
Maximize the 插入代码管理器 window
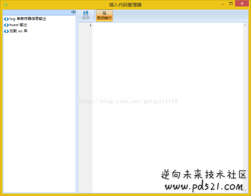[x=231, y=3]
